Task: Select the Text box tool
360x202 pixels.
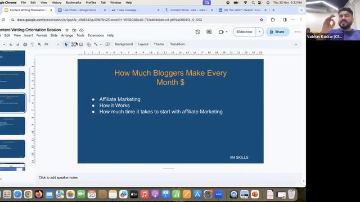Action: (74, 44)
